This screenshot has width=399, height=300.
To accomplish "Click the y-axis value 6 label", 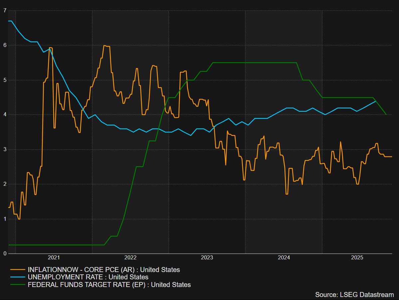I will click(5, 45).
